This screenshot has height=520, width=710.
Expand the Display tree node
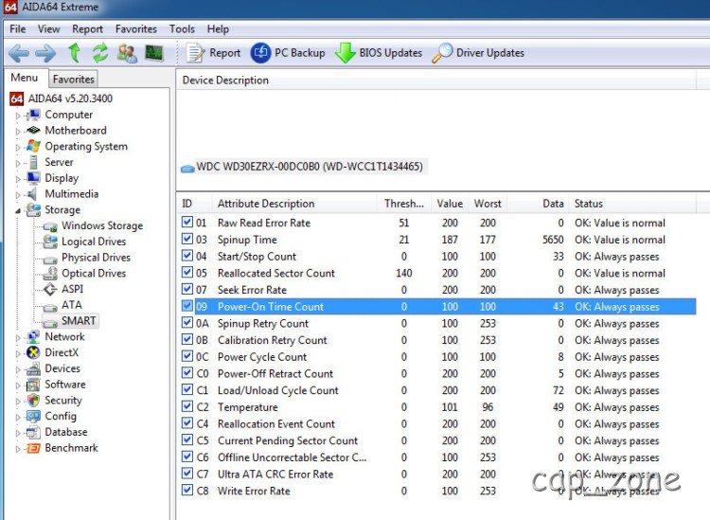pyautogui.click(x=18, y=179)
